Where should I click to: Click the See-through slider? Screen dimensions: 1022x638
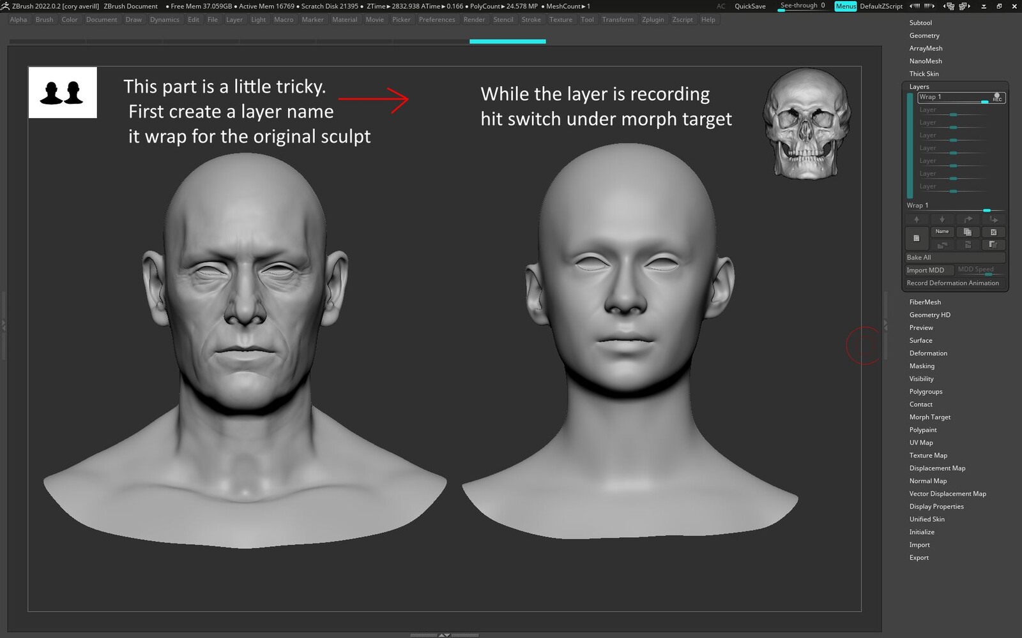(x=802, y=6)
